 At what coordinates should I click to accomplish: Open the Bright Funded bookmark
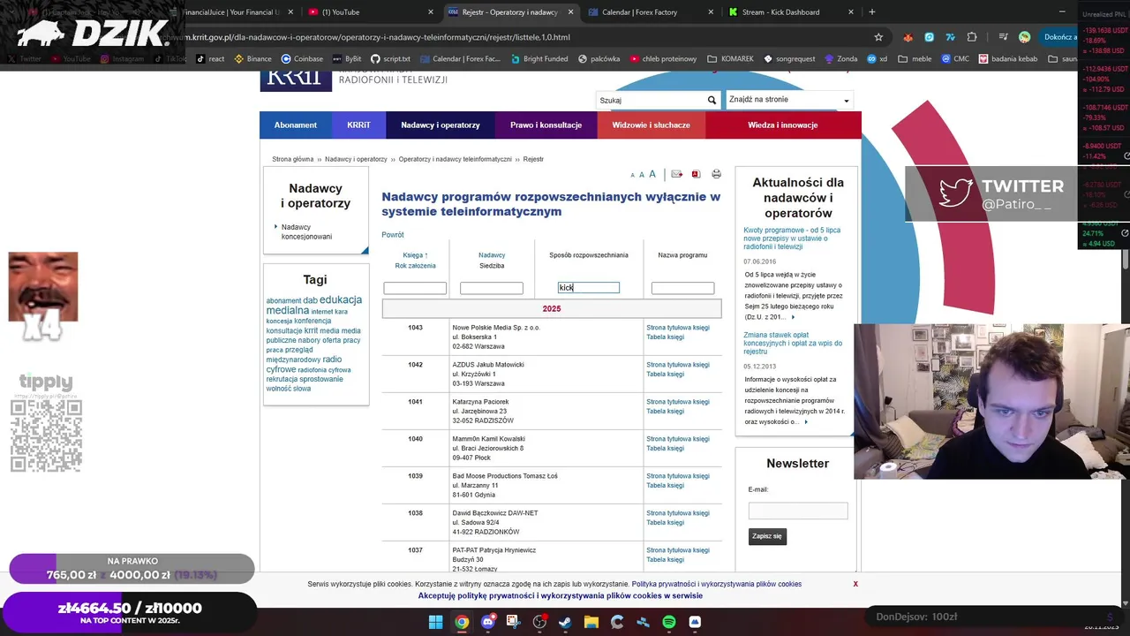point(539,59)
